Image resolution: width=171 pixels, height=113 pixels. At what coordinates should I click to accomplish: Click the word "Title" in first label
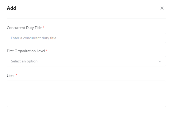point(38,28)
